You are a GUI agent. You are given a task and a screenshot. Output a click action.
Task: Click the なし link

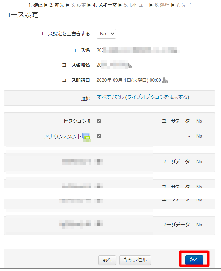point(120,97)
